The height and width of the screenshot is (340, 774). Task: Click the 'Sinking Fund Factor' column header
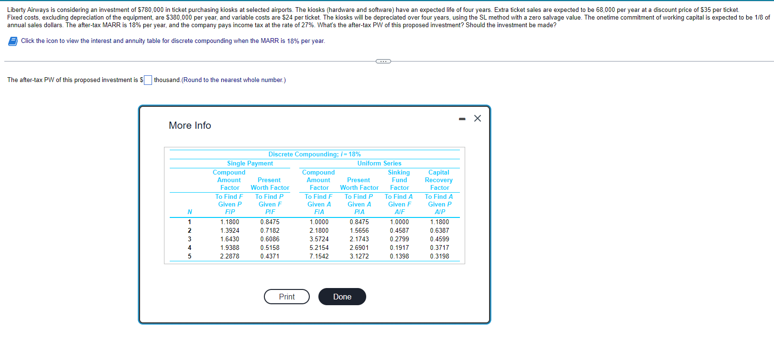click(399, 180)
